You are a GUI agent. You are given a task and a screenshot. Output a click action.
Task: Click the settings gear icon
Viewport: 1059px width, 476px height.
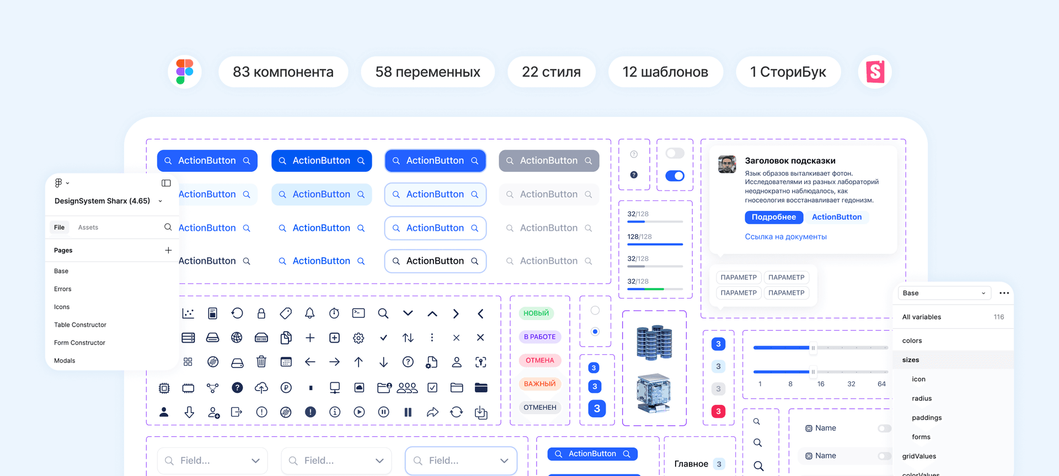[359, 338]
